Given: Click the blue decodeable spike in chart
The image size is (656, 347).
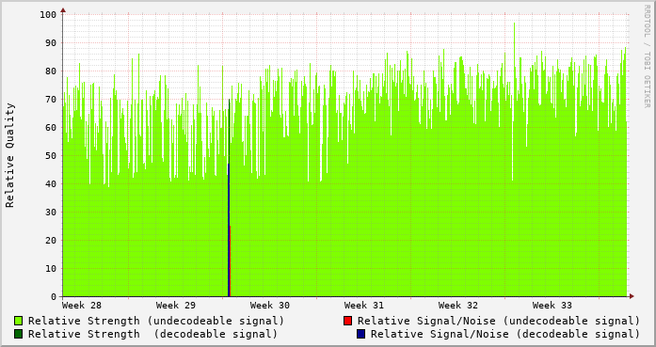Looking at the screenshot, I should (229, 230).
